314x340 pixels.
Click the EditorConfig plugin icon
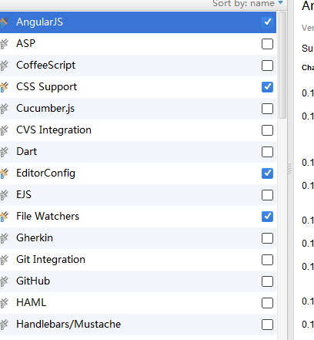pos(4,173)
